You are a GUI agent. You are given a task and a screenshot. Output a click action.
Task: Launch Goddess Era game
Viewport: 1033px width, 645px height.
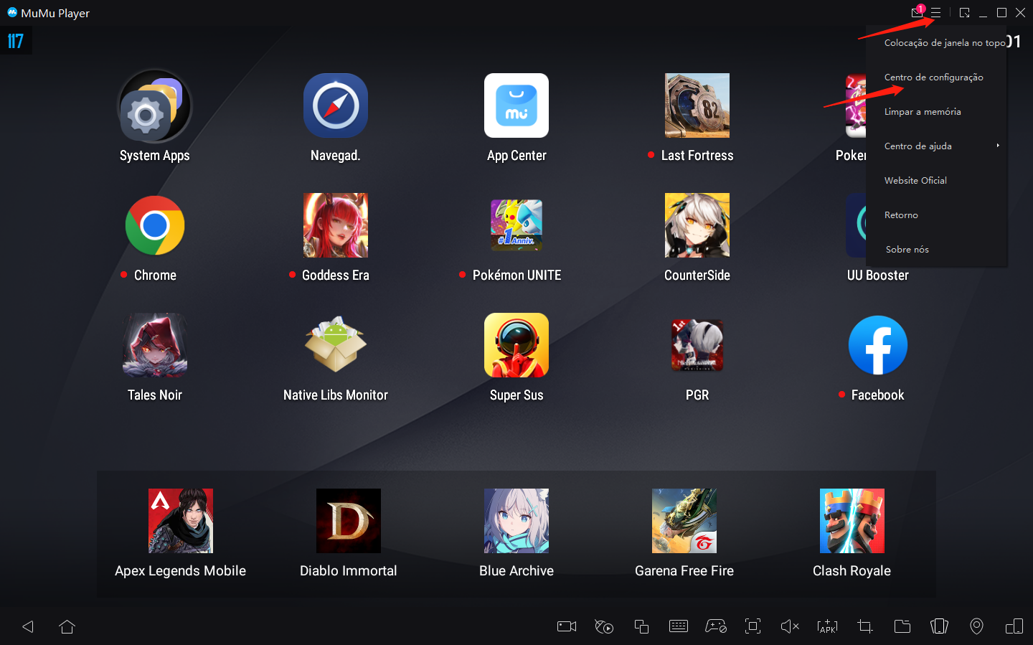pos(336,225)
